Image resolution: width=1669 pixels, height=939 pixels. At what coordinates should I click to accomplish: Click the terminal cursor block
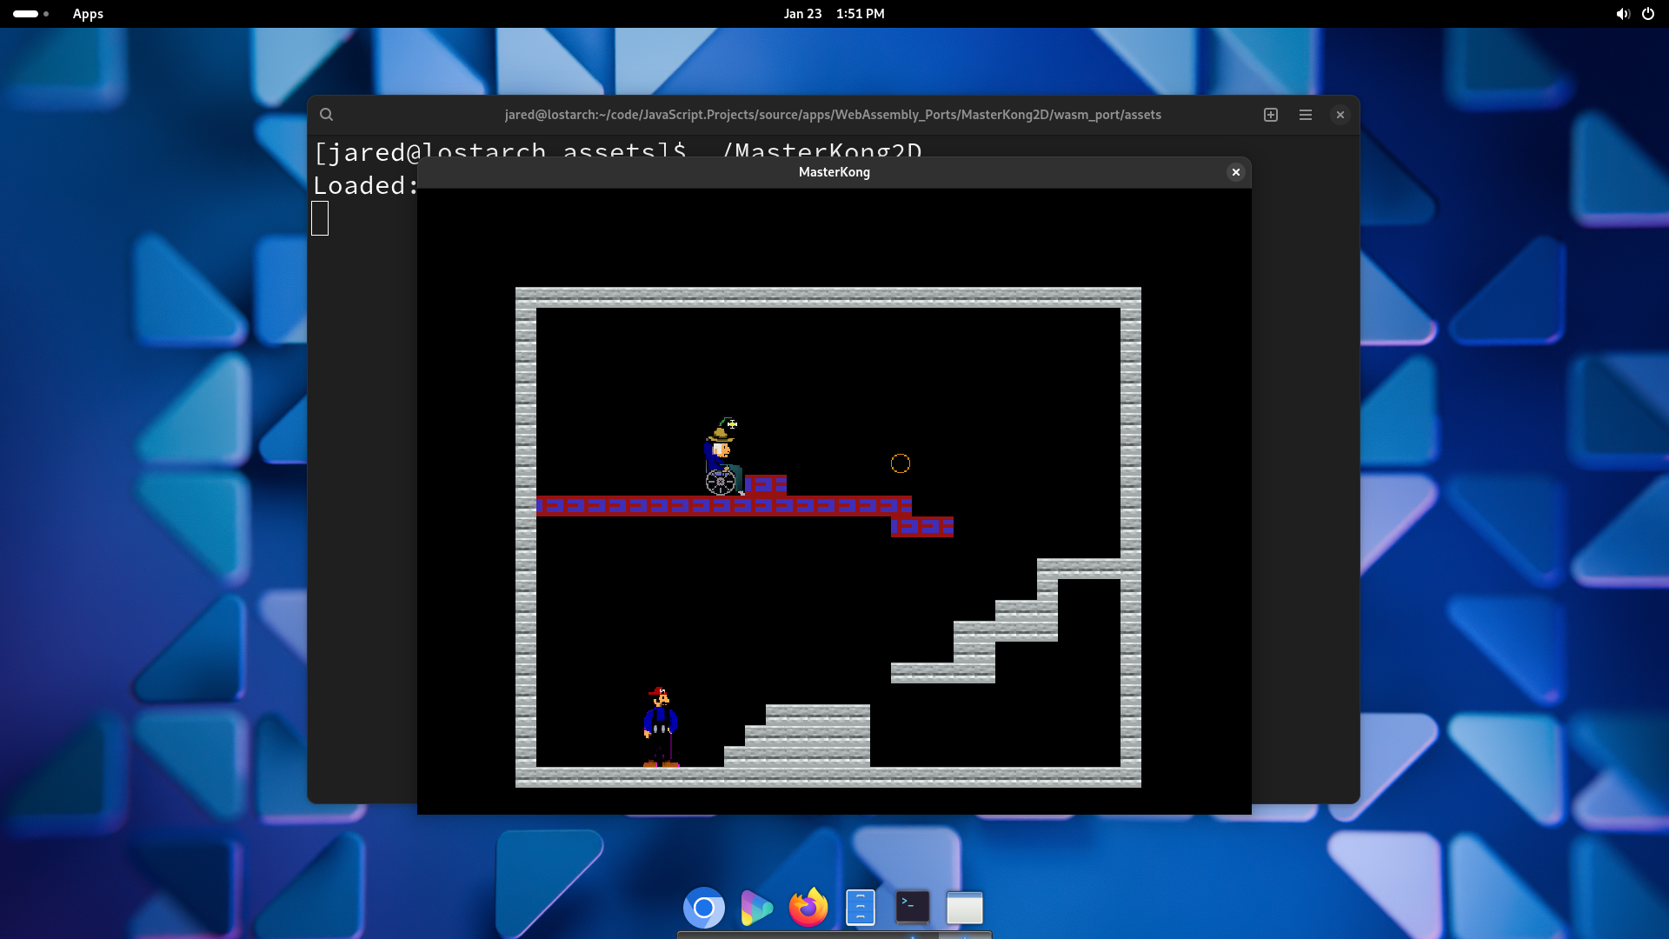(320, 218)
